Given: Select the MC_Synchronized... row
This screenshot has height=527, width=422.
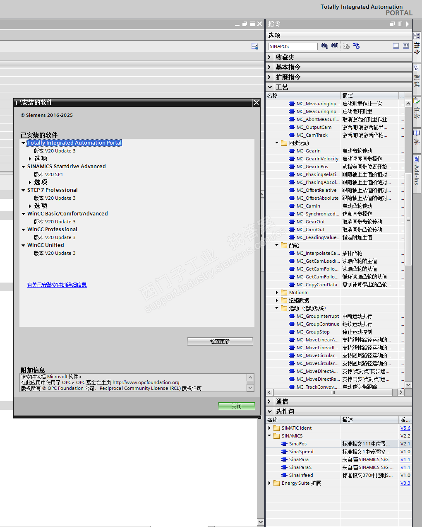Looking at the screenshot, I should (x=335, y=214).
